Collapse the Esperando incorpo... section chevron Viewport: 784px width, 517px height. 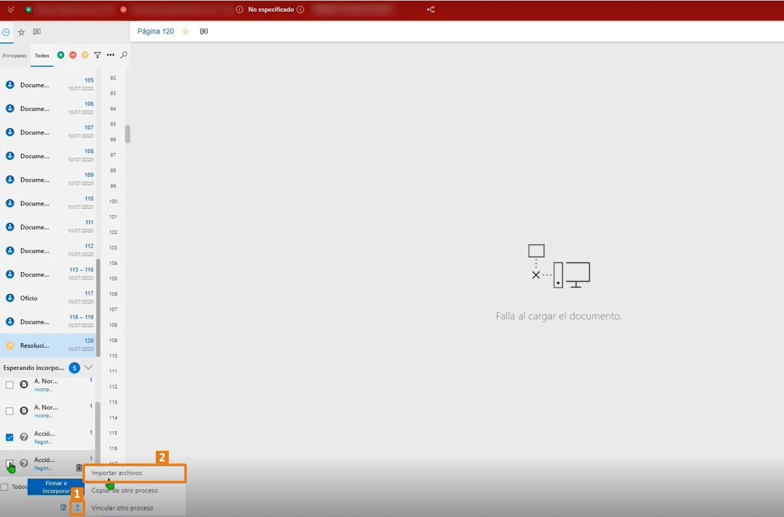coord(88,368)
